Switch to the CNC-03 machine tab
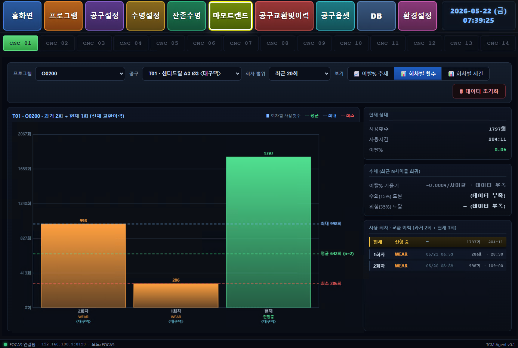The width and height of the screenshot is (518, 348). (94, 43)
